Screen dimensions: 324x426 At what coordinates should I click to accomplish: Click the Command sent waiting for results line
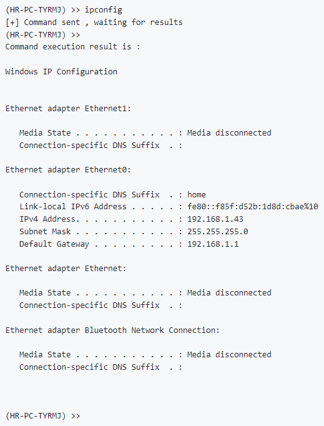94,22
